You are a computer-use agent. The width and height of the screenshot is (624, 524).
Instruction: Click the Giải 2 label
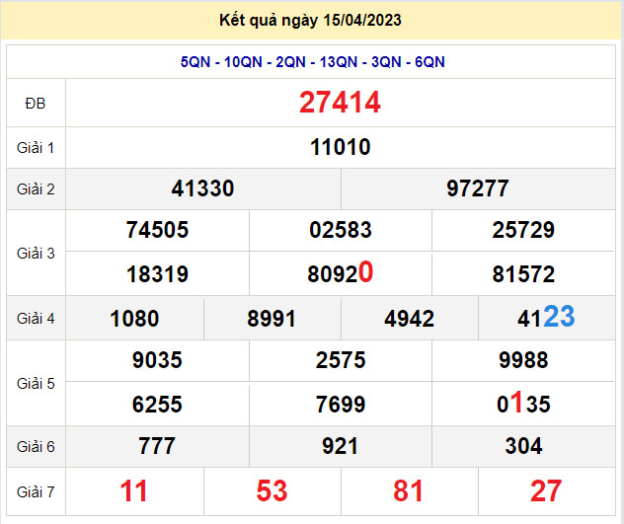point(36,189)
